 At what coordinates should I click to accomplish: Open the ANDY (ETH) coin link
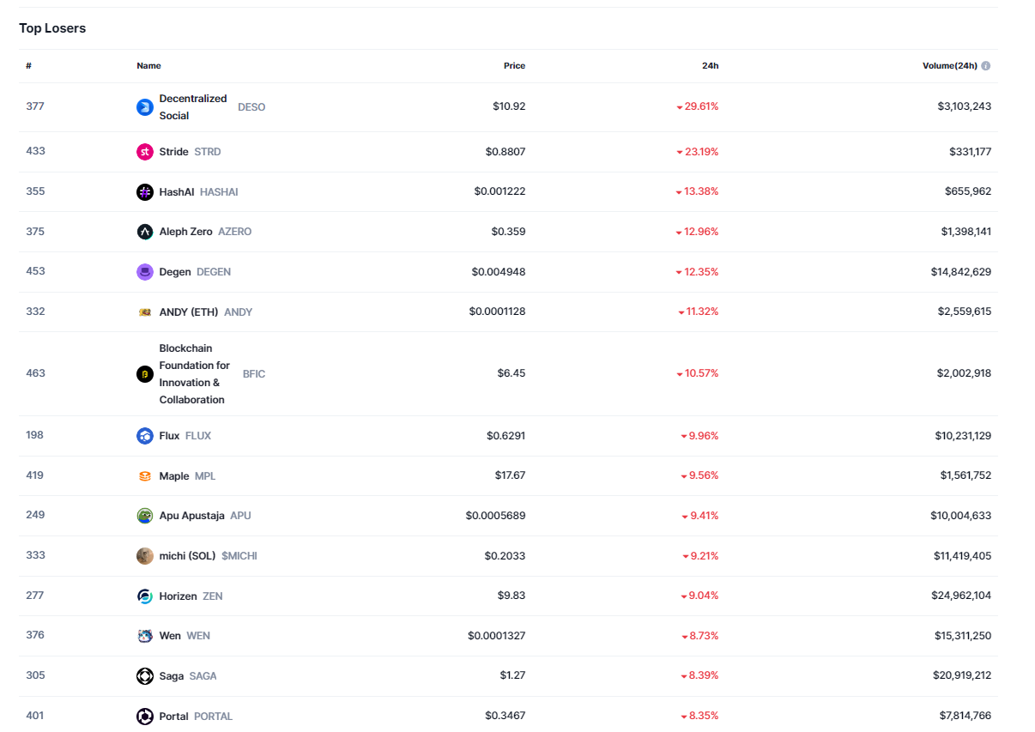[x=189, y=312]
